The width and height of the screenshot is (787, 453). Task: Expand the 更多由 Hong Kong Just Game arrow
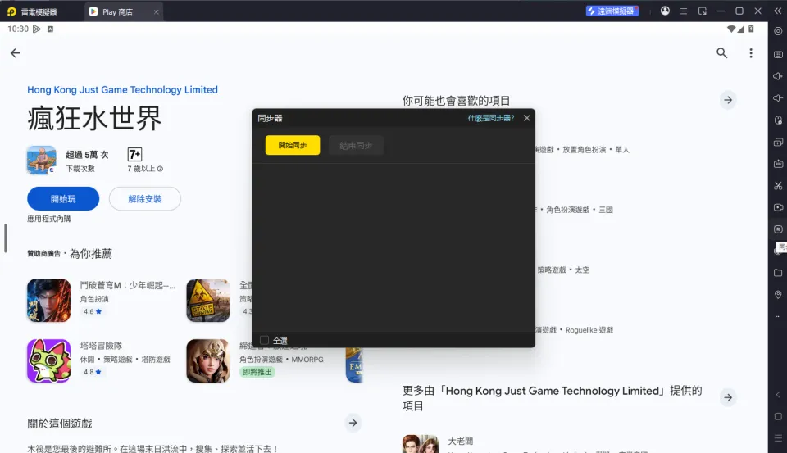[728, 397]
